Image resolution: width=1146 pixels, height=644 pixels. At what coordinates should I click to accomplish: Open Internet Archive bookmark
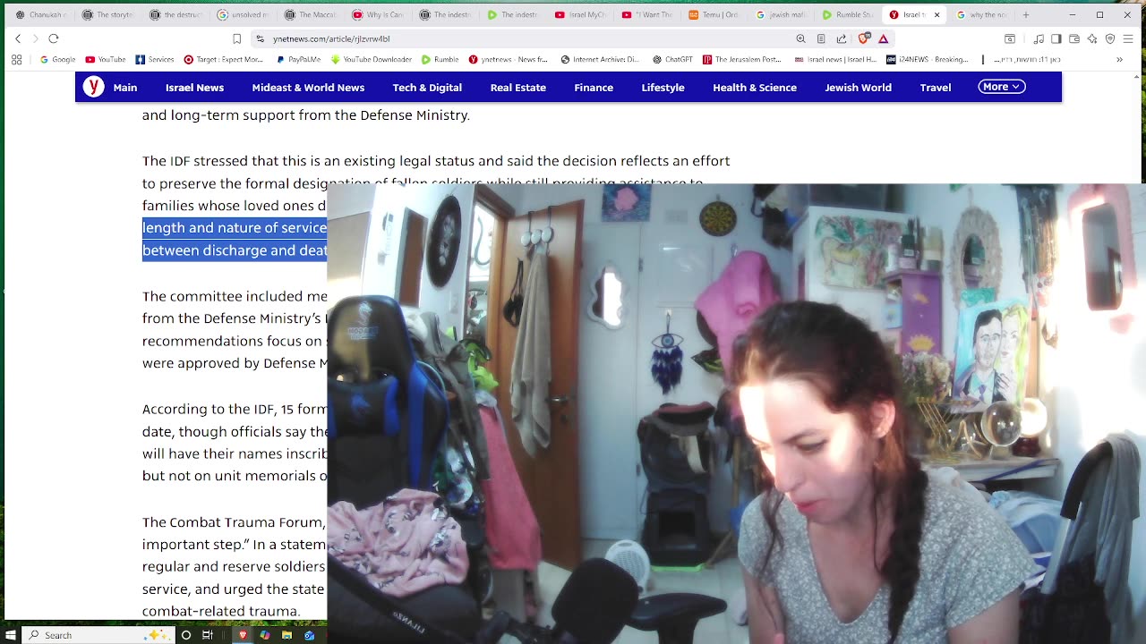(x=600, y=60)
